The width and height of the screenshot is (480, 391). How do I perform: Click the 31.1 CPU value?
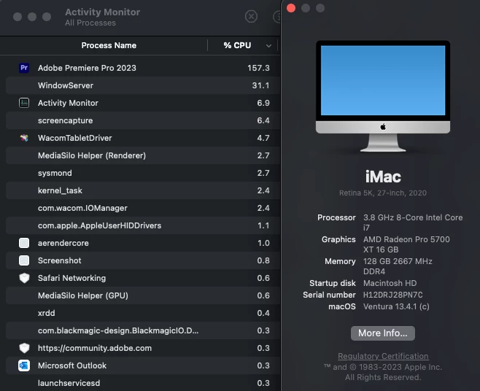[261, 85]
